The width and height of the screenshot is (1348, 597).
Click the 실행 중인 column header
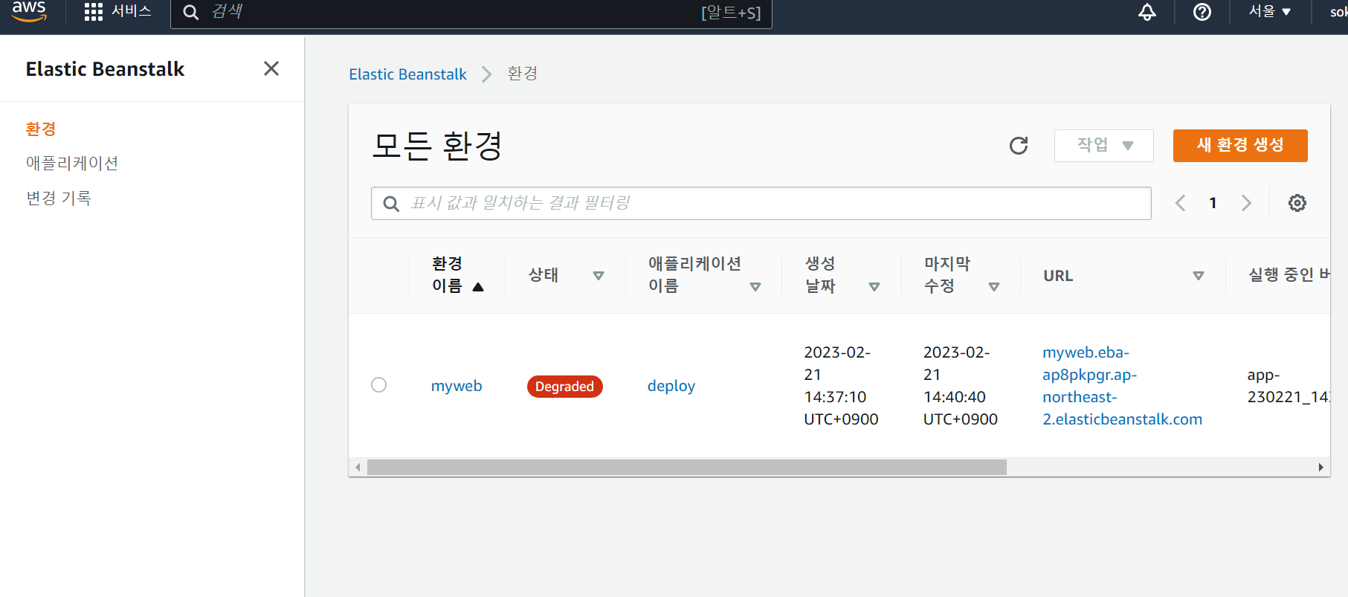point(1289,276)
